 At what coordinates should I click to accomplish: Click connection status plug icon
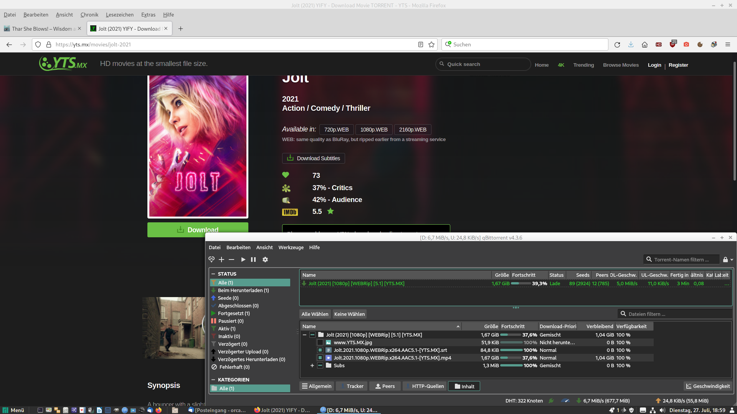click(551, 401)
